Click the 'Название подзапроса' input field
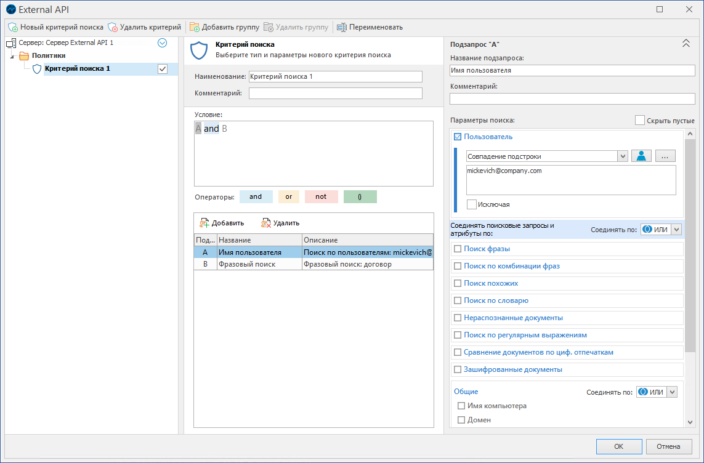 point(572,71)
